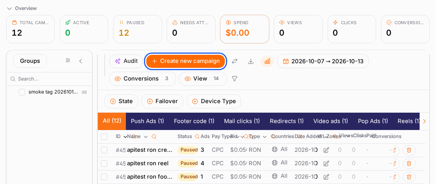Switch to the Push Ads tab

coord(147,121)
